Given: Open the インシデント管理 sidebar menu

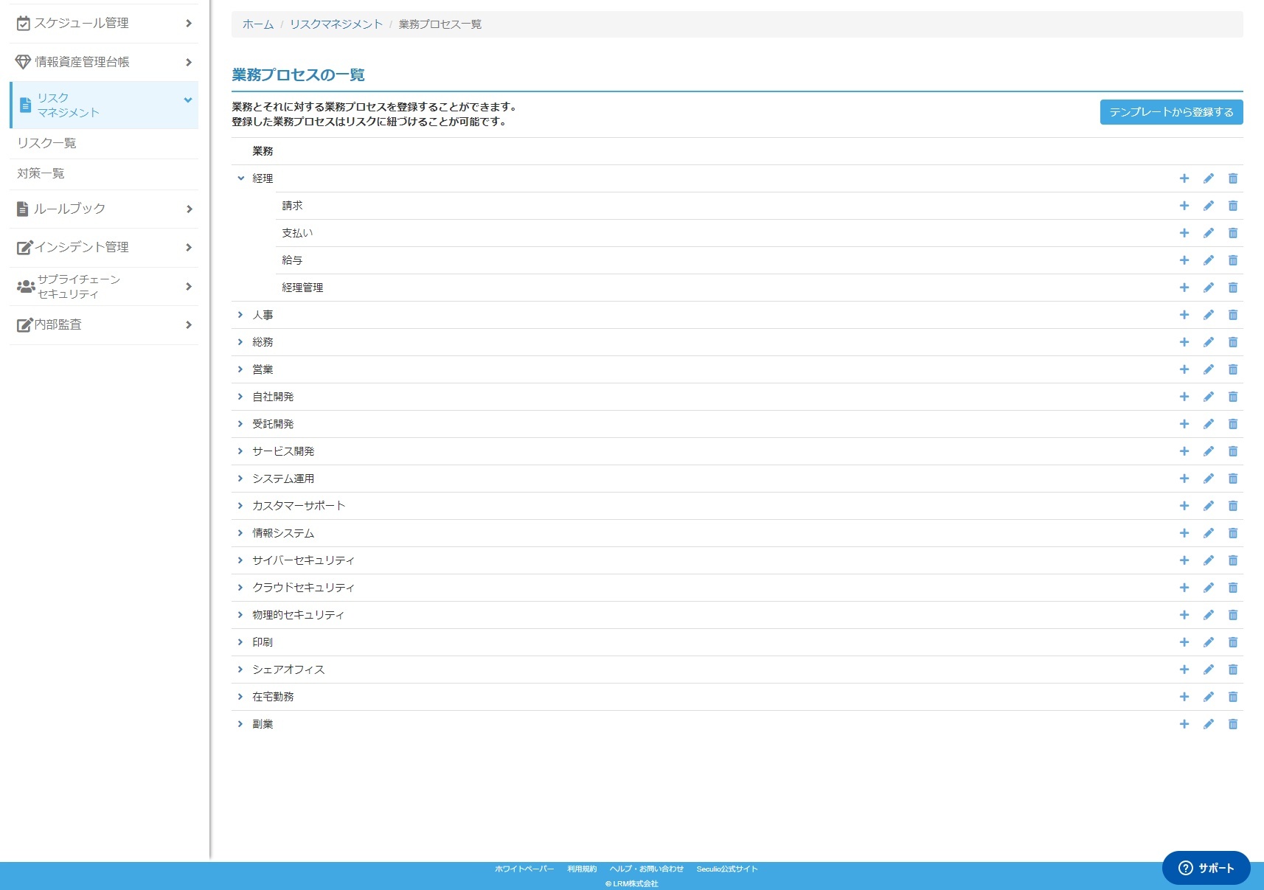Looking at the screenshot, I should [104, 248].
